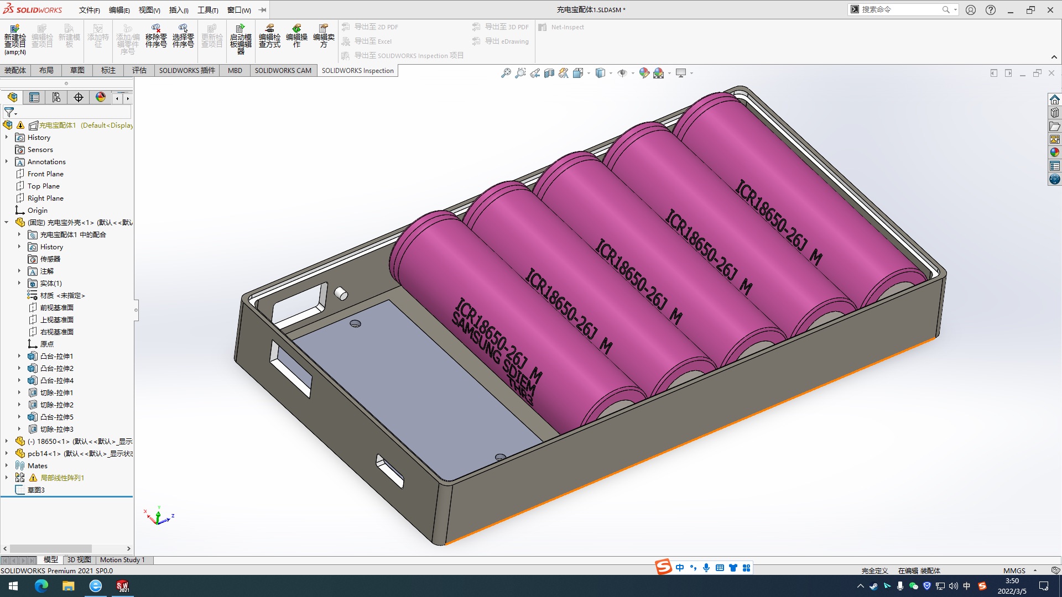Click Section View icon
Image resolution: width=1062 pixels, height=597 pixels.
coord(549,73)
